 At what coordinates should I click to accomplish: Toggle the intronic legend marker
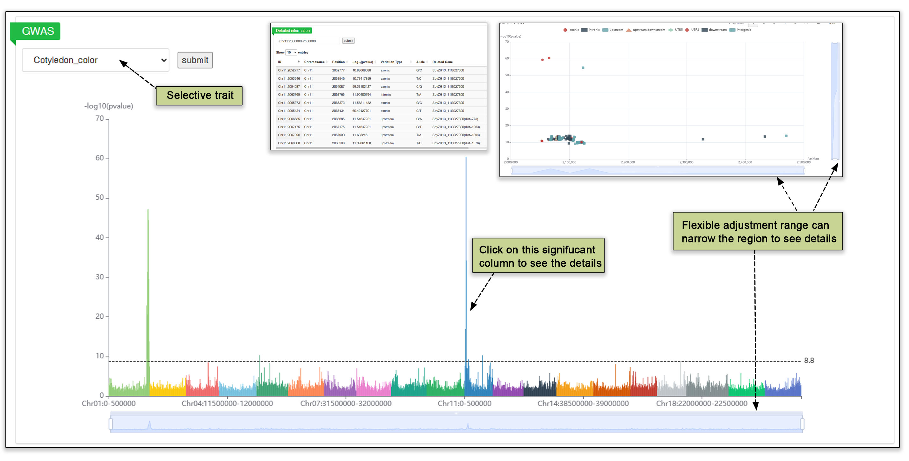(x=584, y=30)
